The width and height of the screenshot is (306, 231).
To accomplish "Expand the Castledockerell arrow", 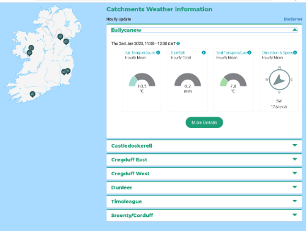I will (294, 145).
